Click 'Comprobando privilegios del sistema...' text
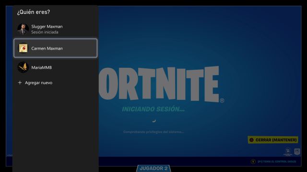Viewport: 307px width, 172px height. pos(153,132)
